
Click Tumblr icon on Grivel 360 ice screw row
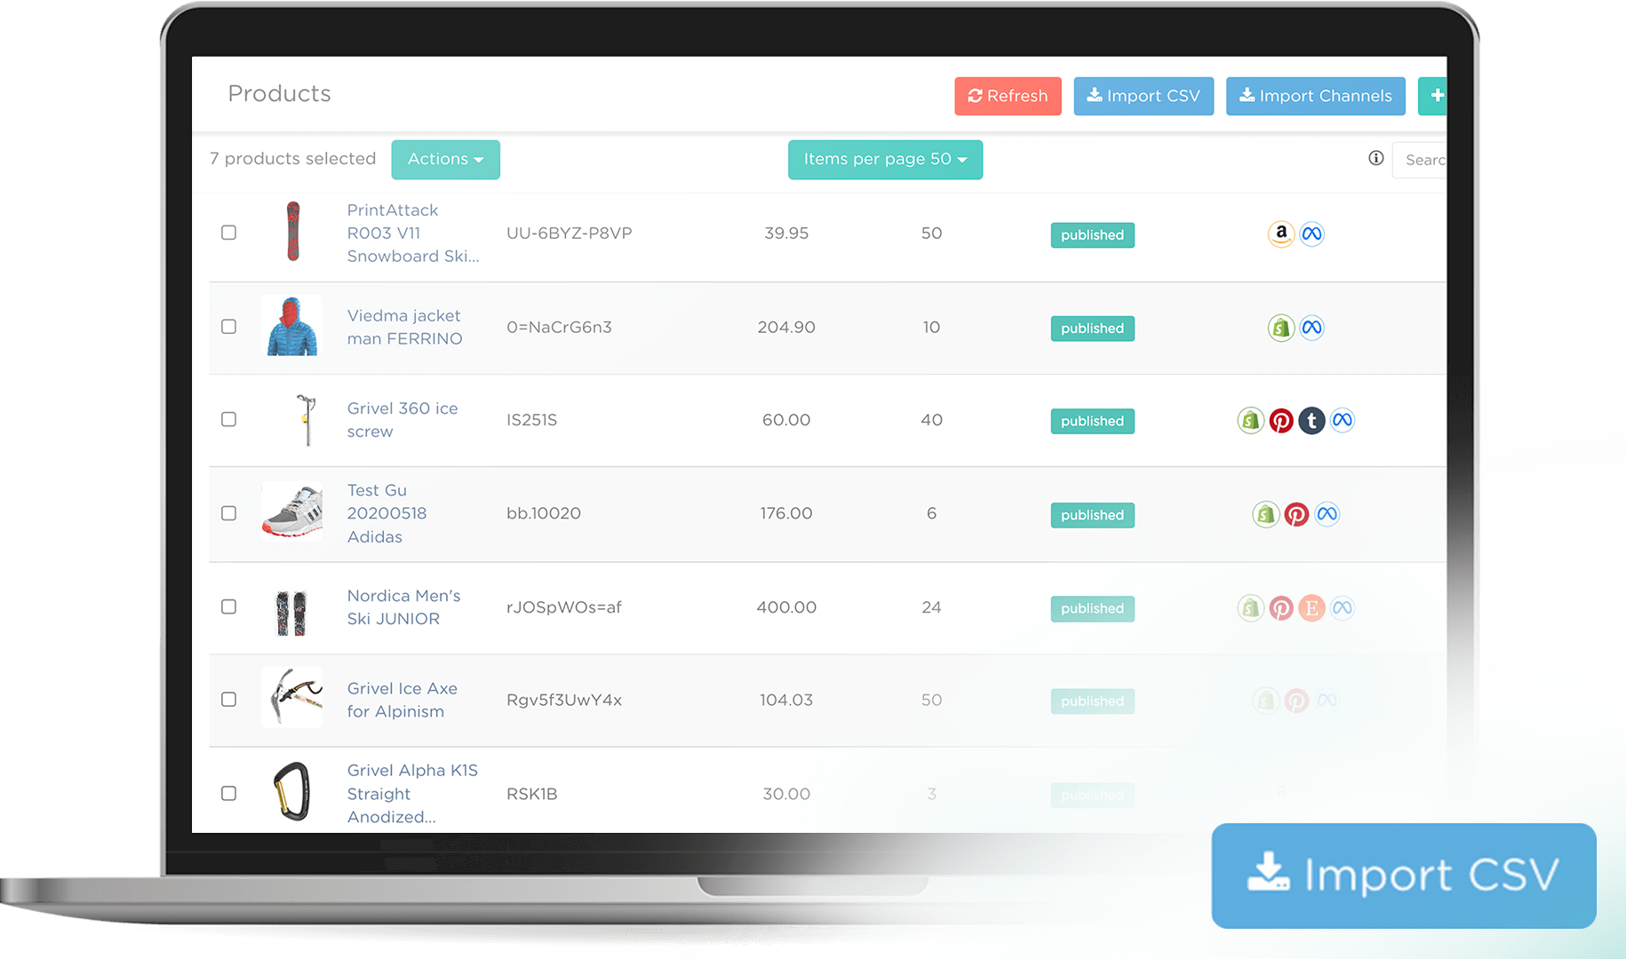coord(1311,420)
